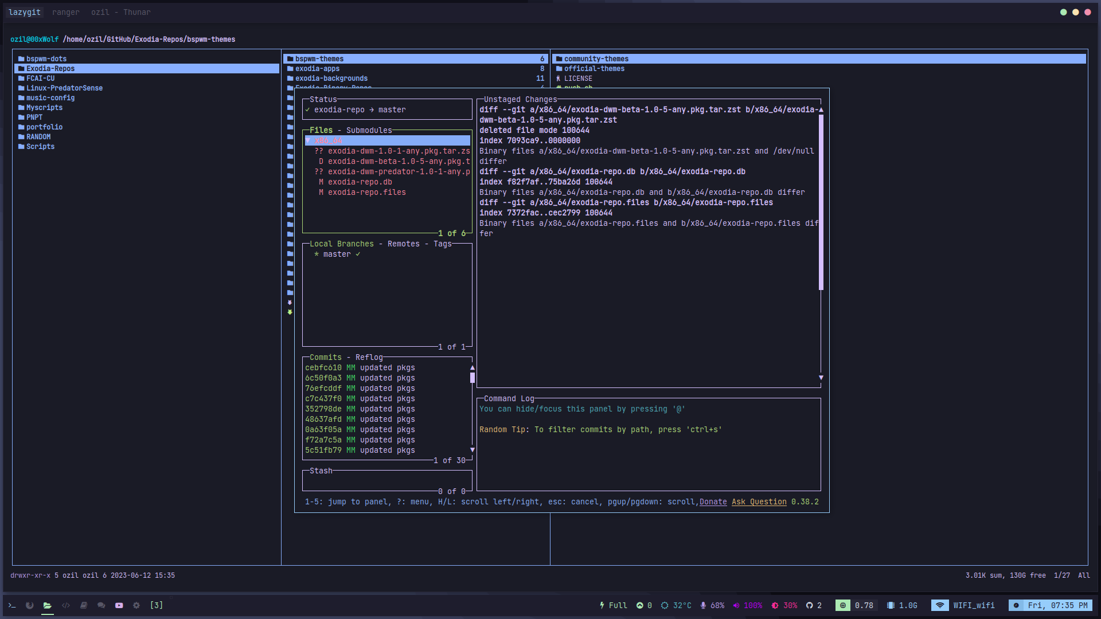
Task: Click the Ask Question link
Action: tap(759, 502)
